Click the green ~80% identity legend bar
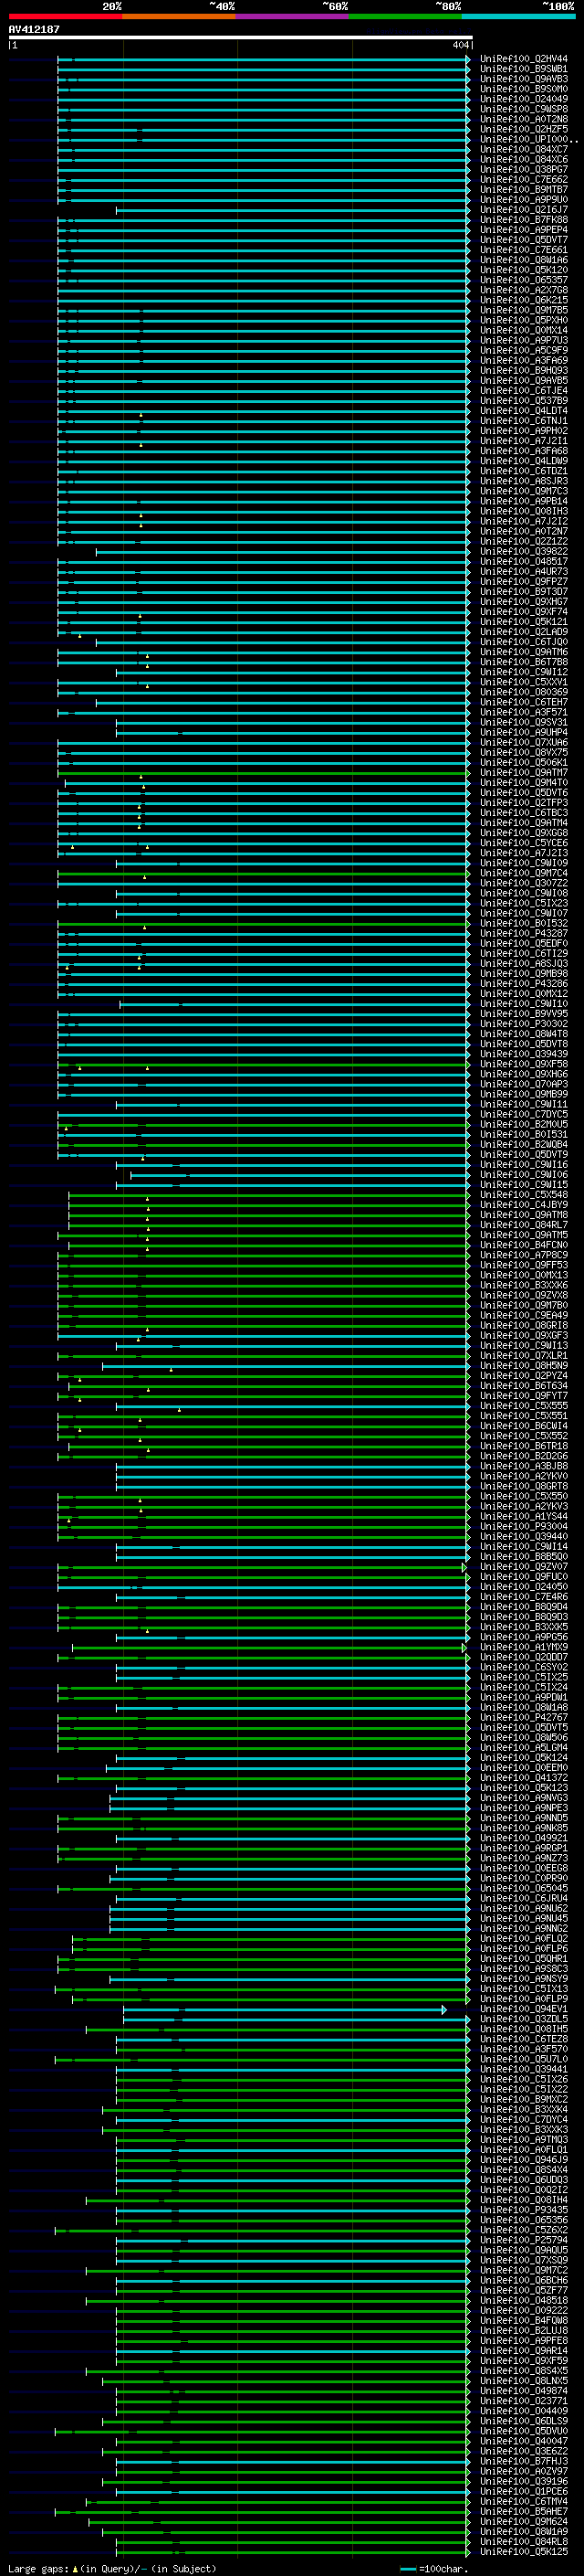The image size is (584, 2576). tap(405, 16)
